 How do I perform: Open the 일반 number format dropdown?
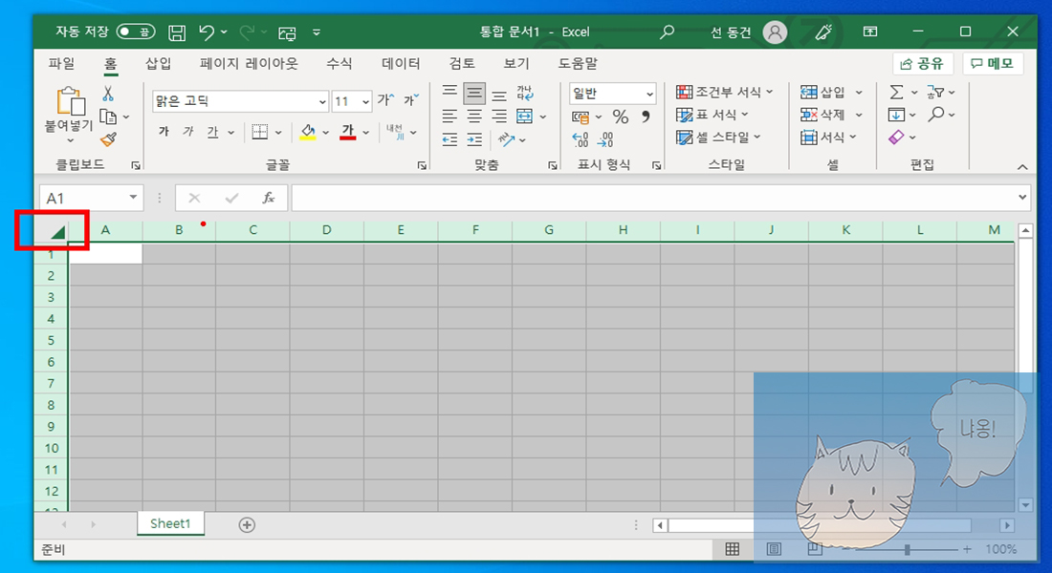(x=649, y=94)
